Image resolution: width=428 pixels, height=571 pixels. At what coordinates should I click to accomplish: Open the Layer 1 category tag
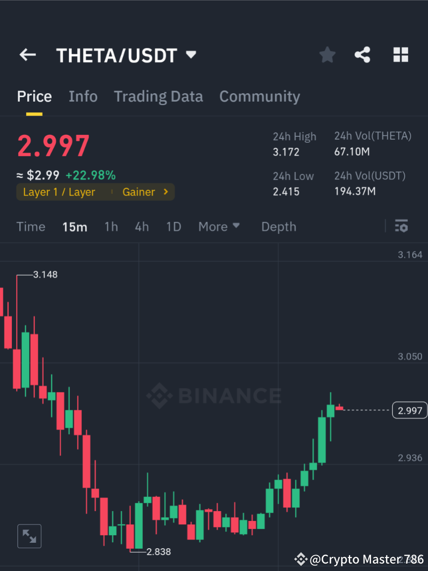tap(59, 192)
